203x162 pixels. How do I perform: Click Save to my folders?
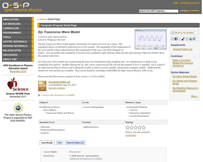[185, 33]
